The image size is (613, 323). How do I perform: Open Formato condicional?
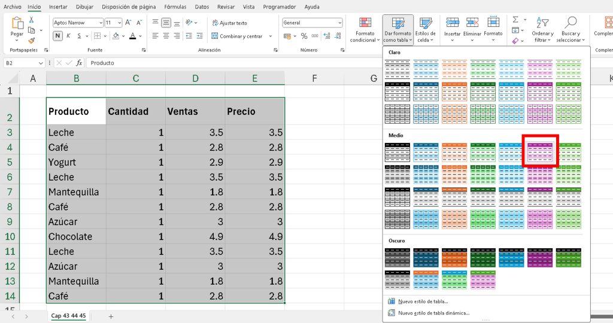[365, 29]
